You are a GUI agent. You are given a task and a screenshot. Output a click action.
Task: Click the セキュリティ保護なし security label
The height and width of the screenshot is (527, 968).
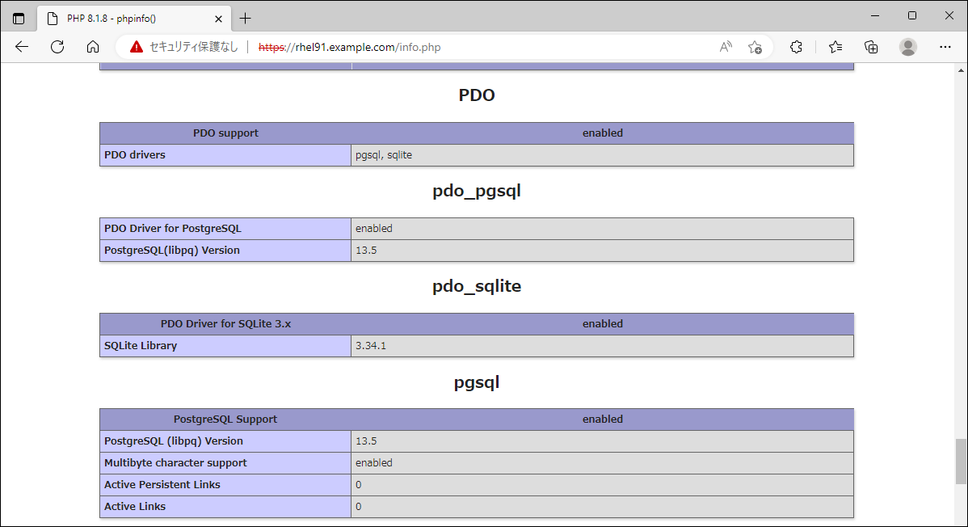click(194, 47)
